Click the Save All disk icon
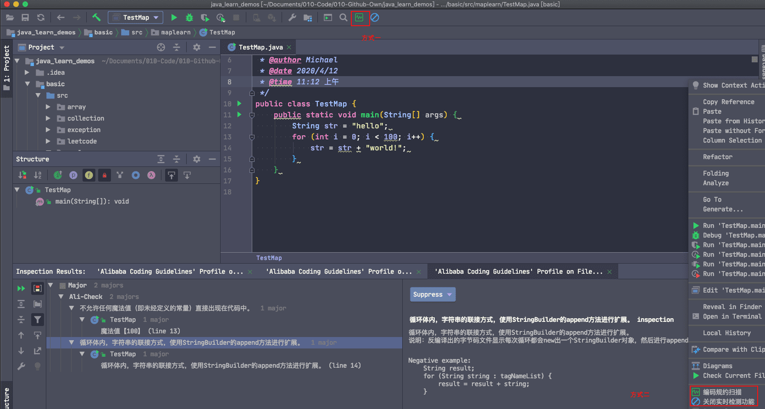This screenshot has width=765, height=409. coord(25,17)
